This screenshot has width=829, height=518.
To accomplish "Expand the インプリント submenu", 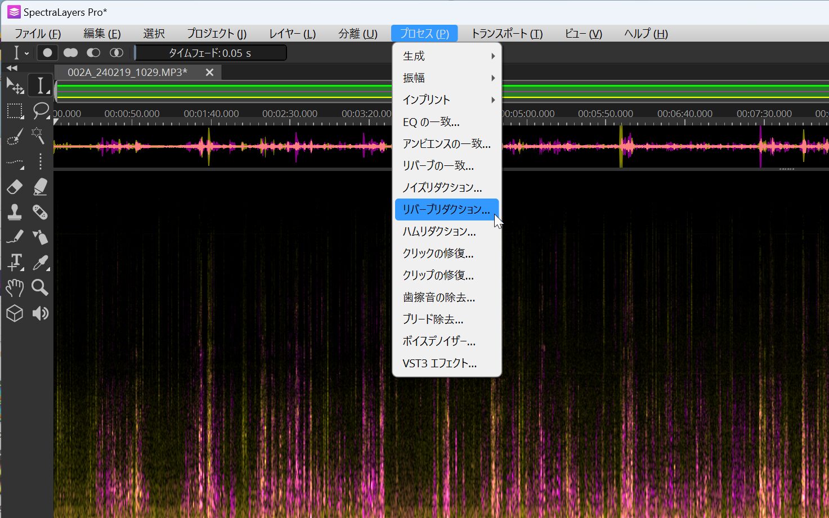I will [x=447, y=100].
